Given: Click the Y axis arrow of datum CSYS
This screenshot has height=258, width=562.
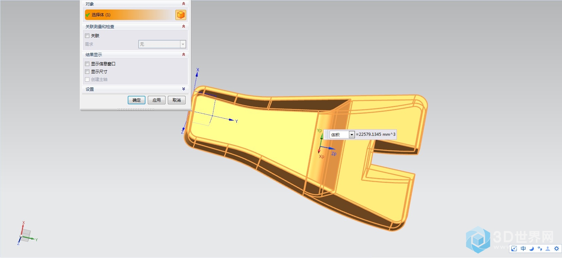Looking at the screenshot, I should pos(232,120).
